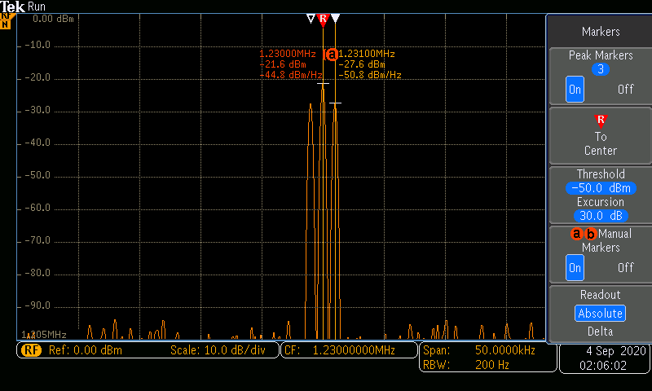This screenshot has width=652, height=391.
Task: Click the red R reference marker triangle on the spectrum
Action: coord(323,20)
